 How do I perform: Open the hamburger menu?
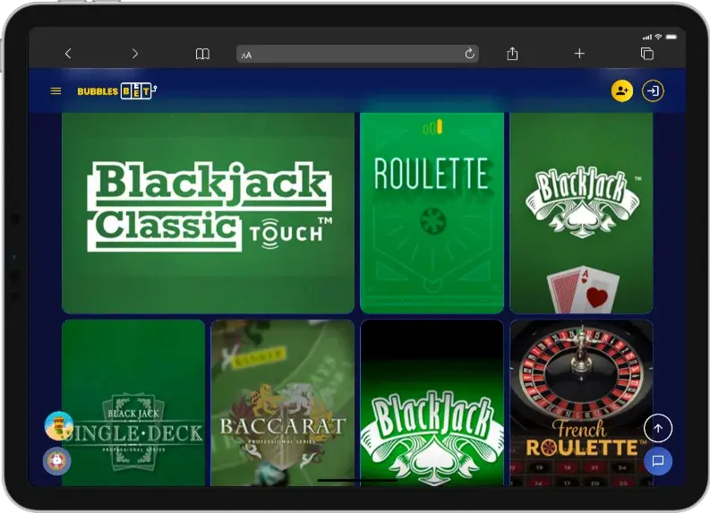pyautogui.click(x=56, y=90)
